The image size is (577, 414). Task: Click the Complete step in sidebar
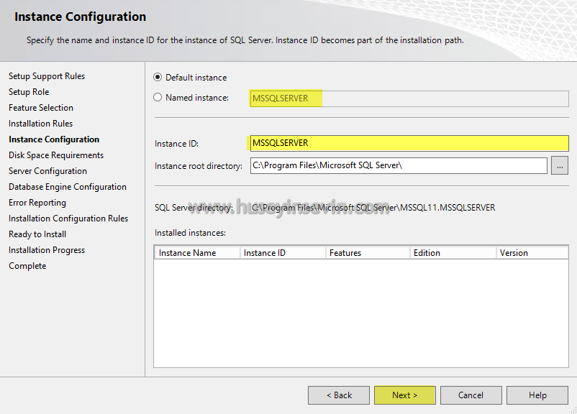[x=27, y=266]
